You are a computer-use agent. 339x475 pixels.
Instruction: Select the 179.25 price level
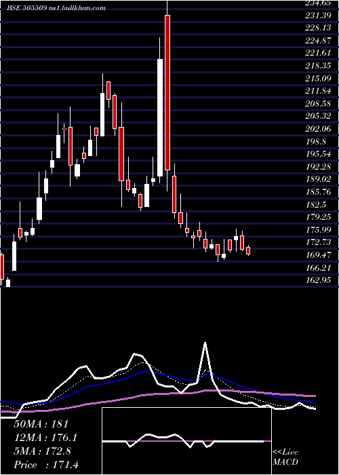tap(318, 217)
